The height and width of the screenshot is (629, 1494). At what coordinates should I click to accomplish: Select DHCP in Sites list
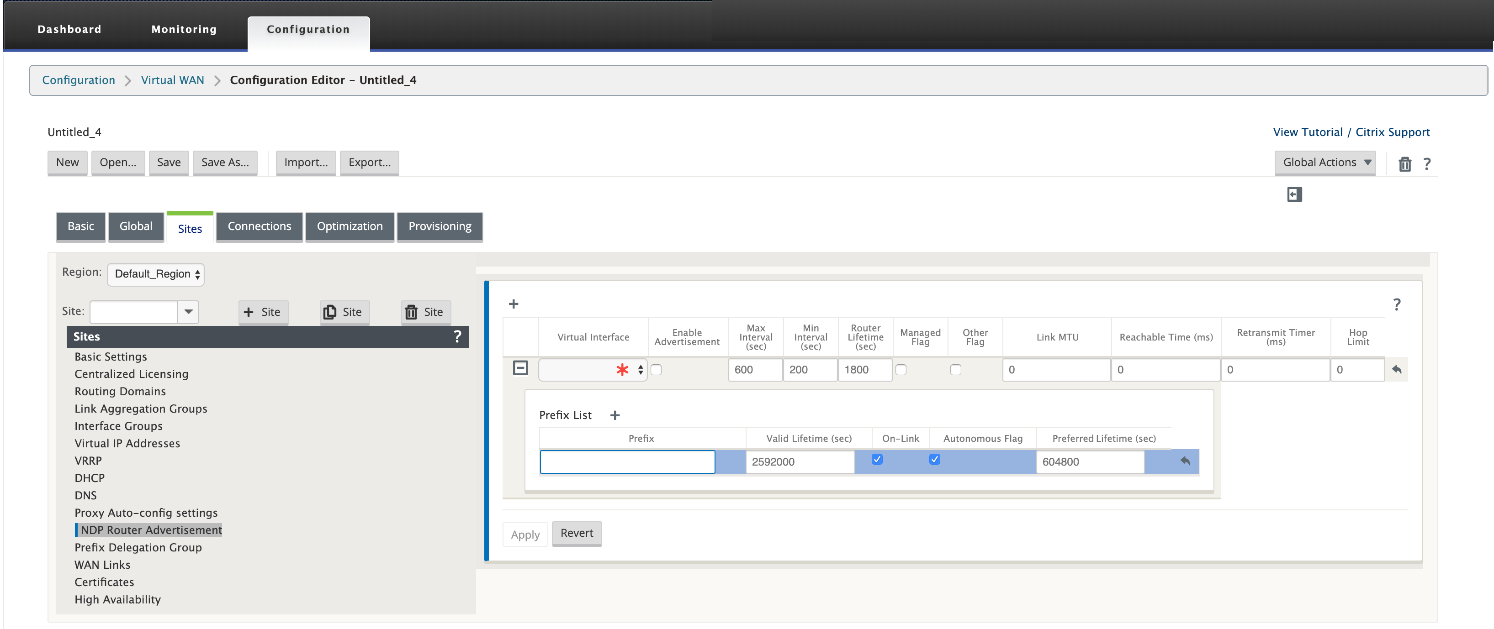[89, 478]
